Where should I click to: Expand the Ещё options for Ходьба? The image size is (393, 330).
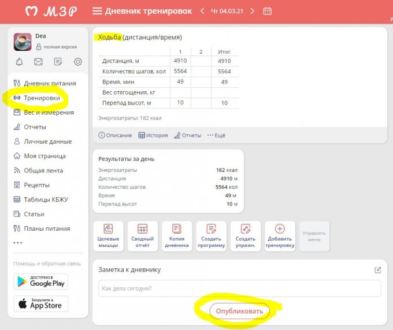click(x=216, y=136)
